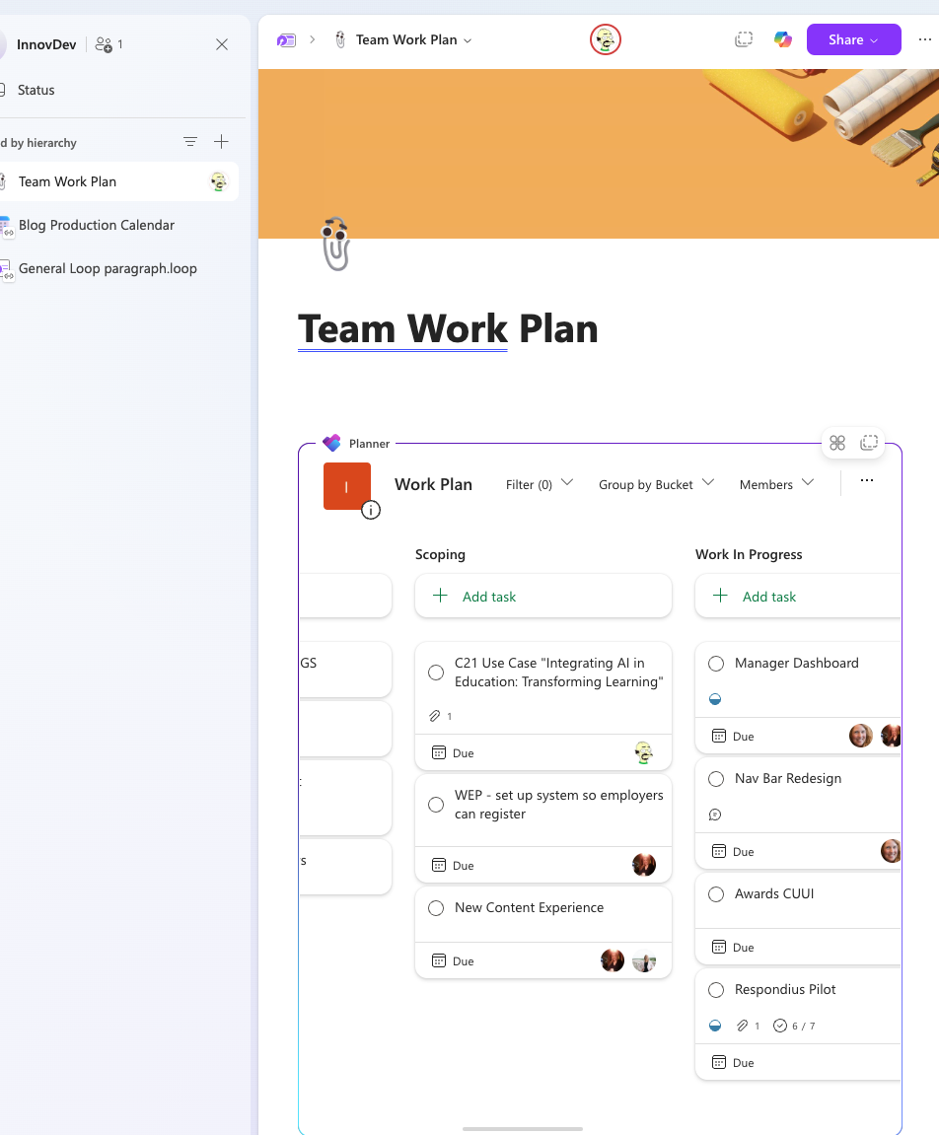This screenshot has width=939, height=1135.
Task: Click the purple Share button
Action: (853, 39)
